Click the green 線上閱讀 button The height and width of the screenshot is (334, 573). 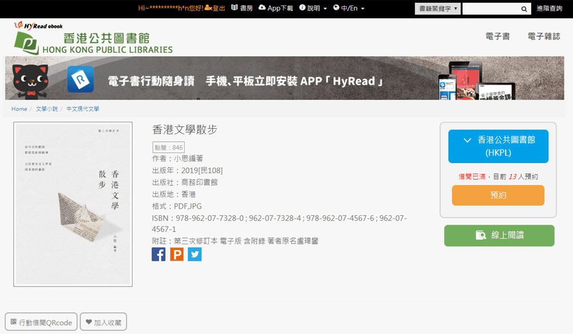click(x=499, y=235)
